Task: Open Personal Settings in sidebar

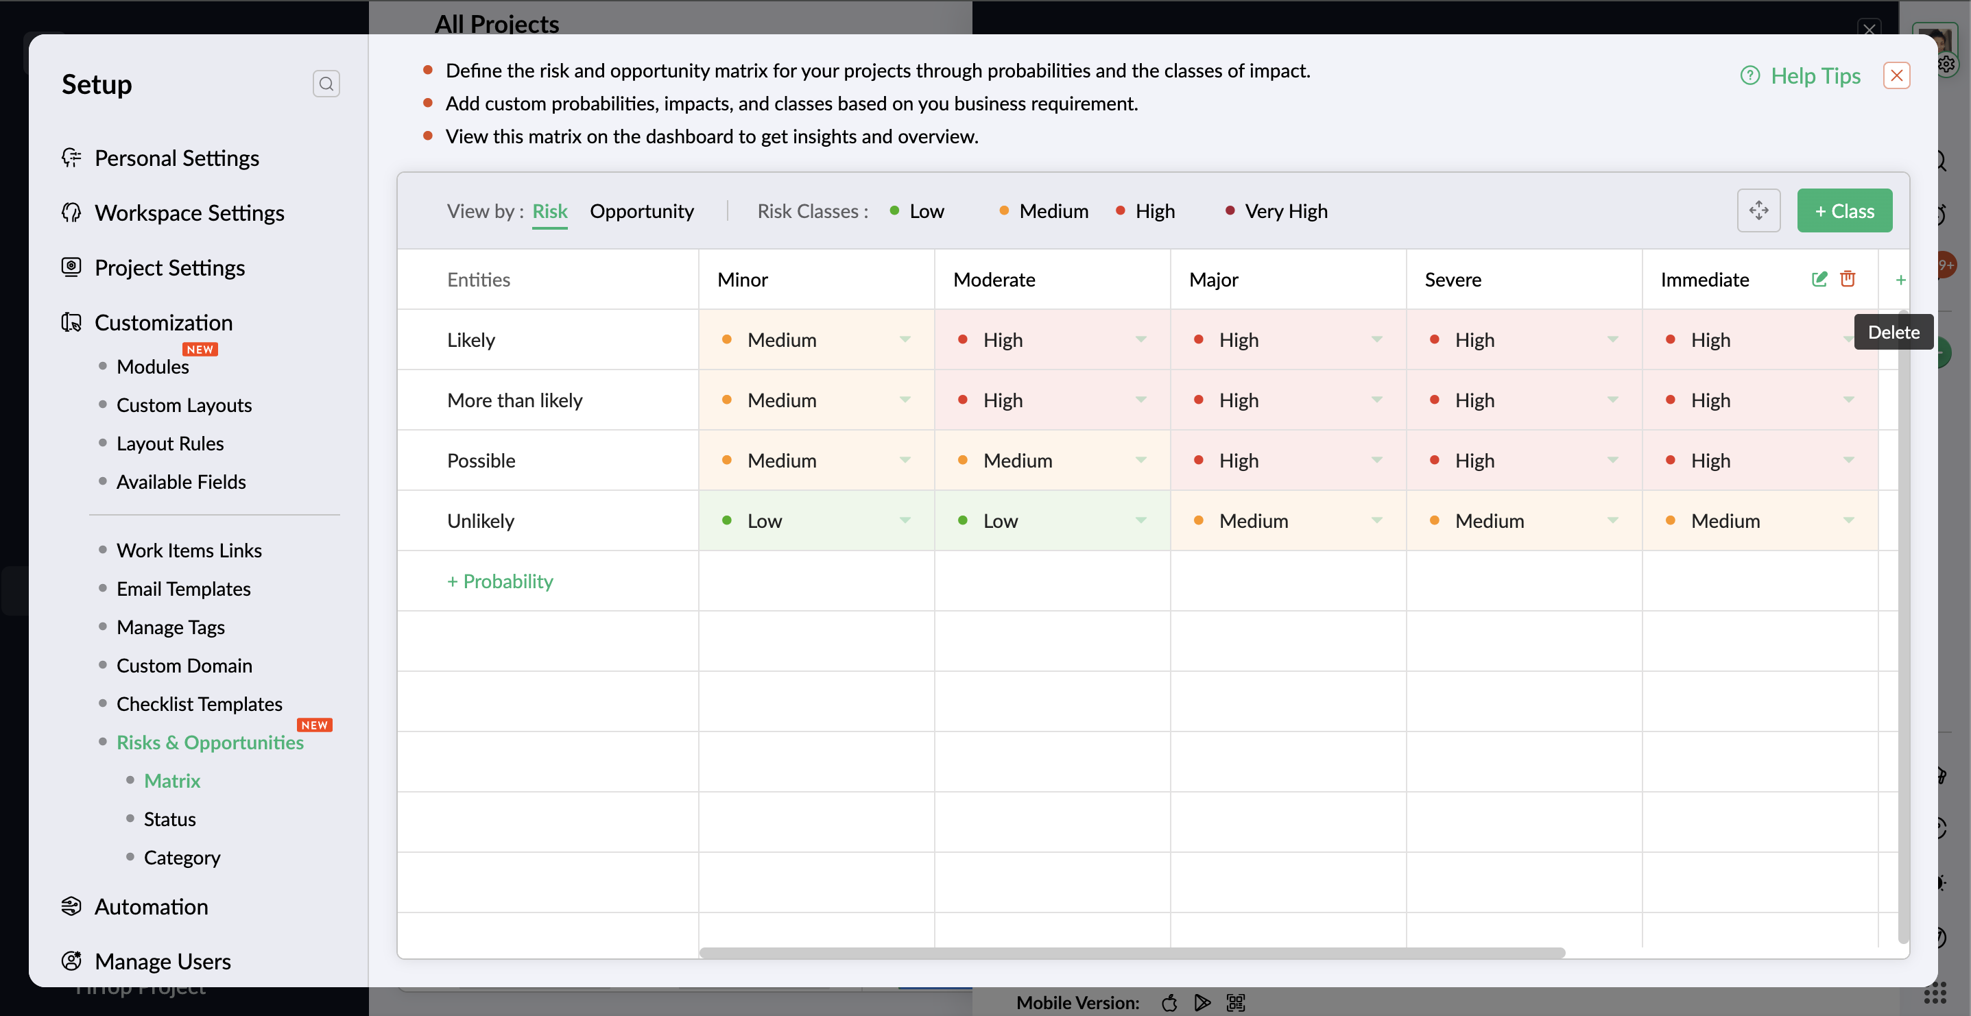Action: click(176, 158)
